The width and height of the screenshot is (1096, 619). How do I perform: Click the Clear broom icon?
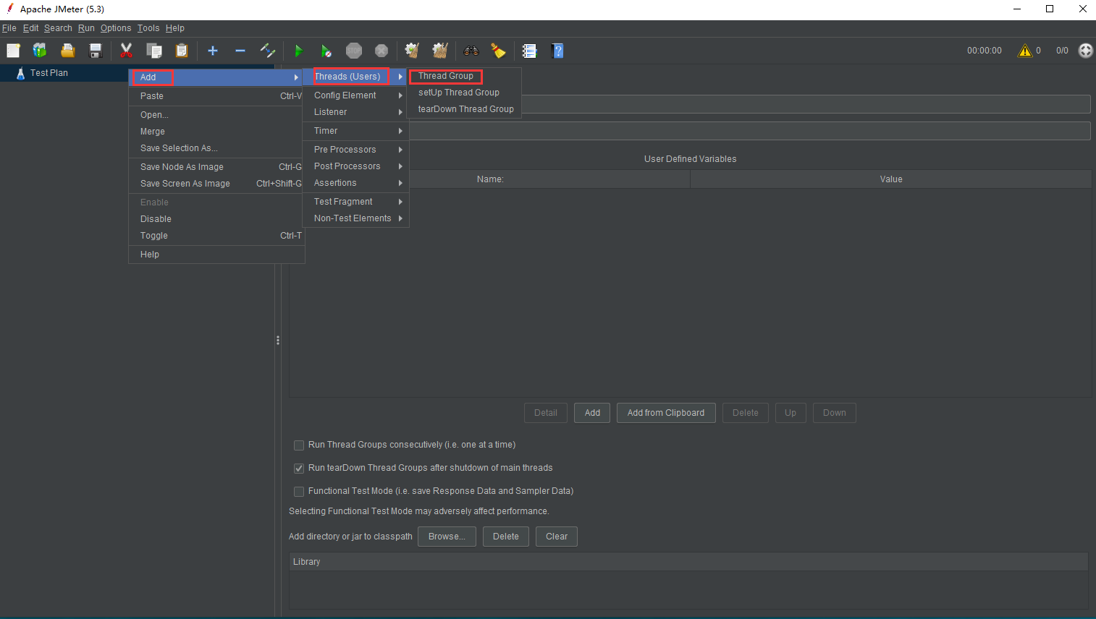pyautogui.click(x=412, y=51)
